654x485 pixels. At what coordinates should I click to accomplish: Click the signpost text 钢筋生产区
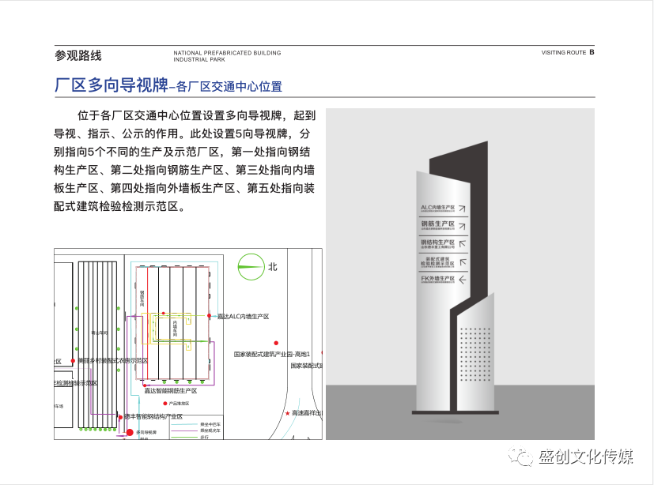click(437, 224)
